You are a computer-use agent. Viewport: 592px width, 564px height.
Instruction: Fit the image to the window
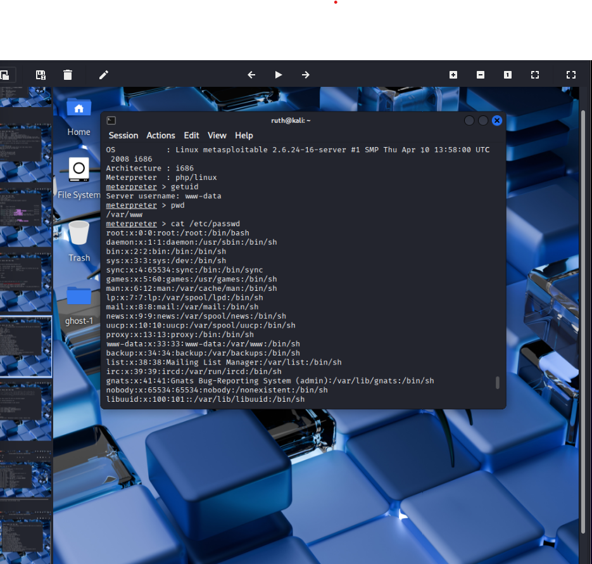point(535,75)
